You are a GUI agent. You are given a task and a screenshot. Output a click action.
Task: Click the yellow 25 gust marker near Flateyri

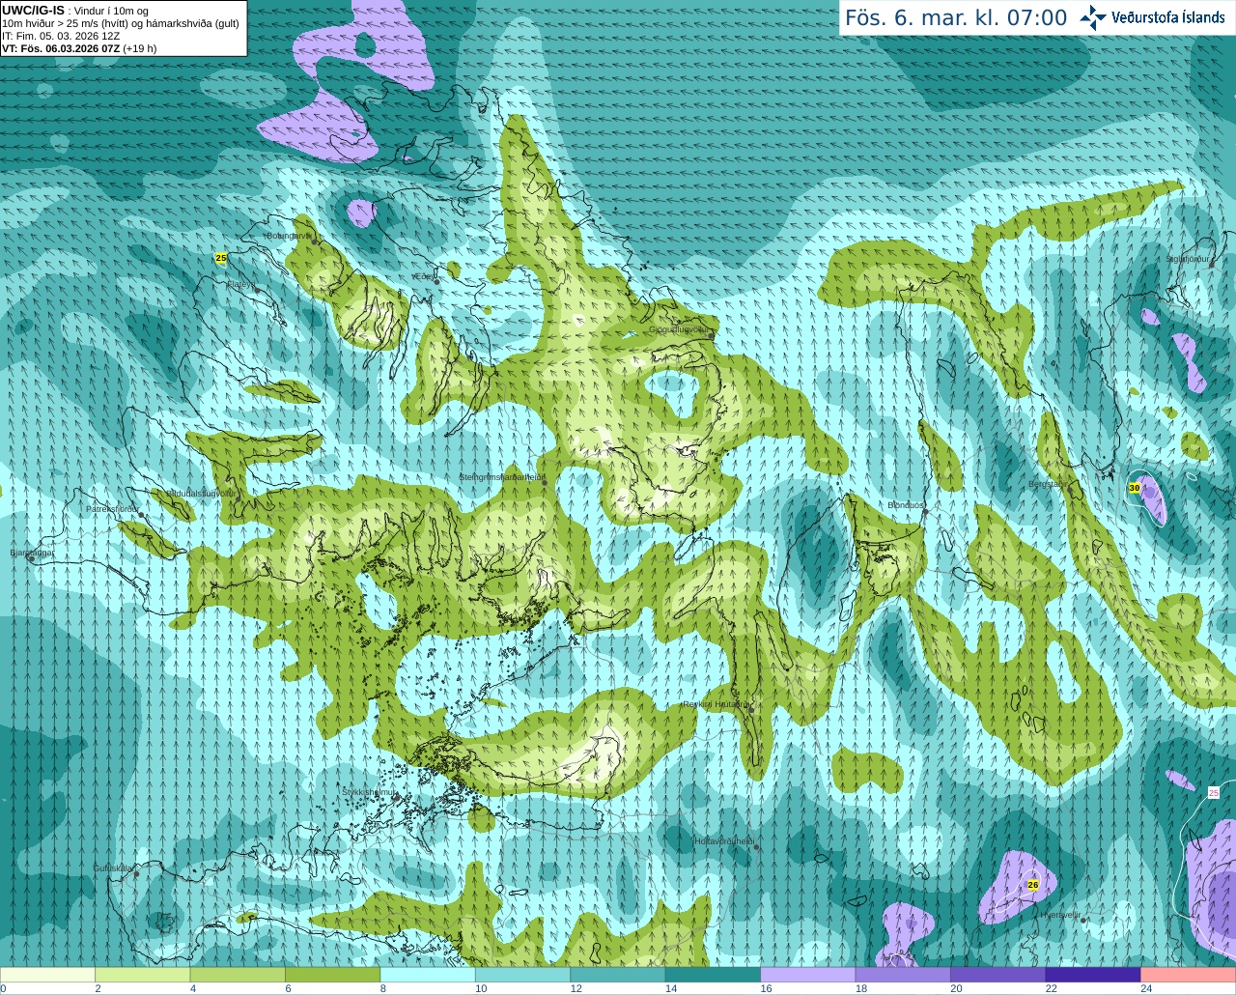click(x=221, y=258)
